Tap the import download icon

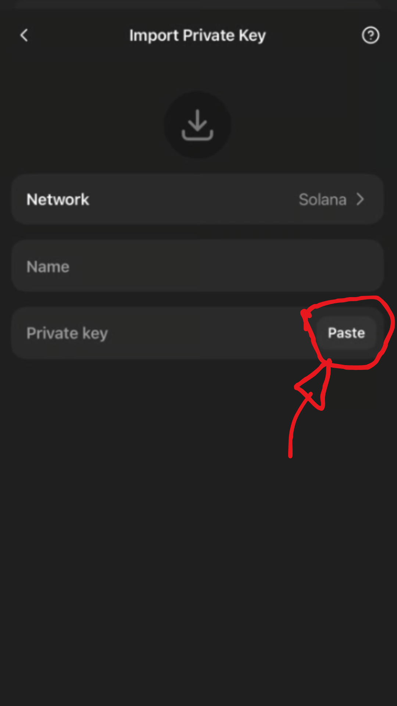tap(197, 125)
